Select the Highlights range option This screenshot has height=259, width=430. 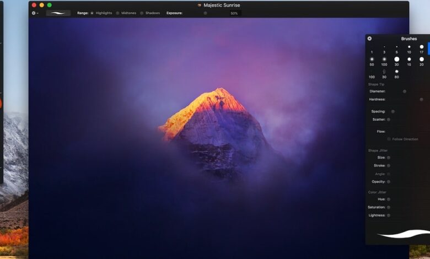tap(92, 13)
